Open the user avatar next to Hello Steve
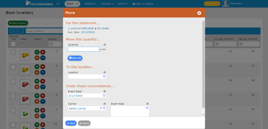Viewport: 268px width, 129px height. [226, 3]
